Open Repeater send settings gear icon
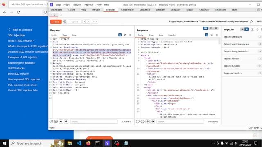 (x=65, y=22)
